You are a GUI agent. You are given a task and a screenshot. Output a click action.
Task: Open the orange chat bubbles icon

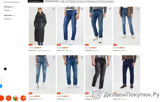click(x=9, y=98)
